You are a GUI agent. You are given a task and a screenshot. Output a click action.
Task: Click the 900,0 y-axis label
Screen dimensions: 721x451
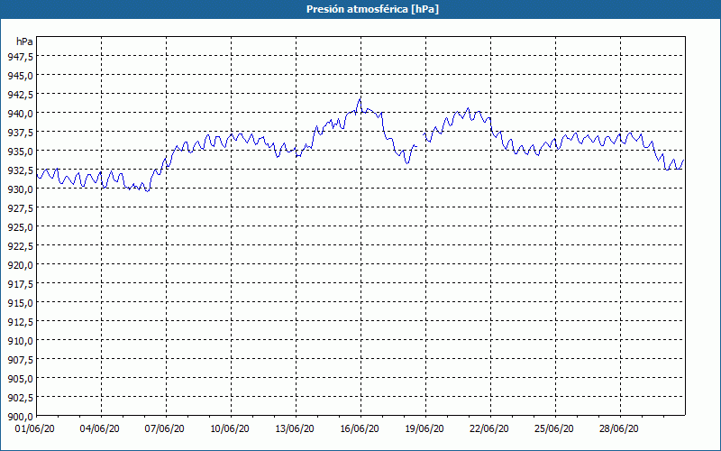(20, 417)
